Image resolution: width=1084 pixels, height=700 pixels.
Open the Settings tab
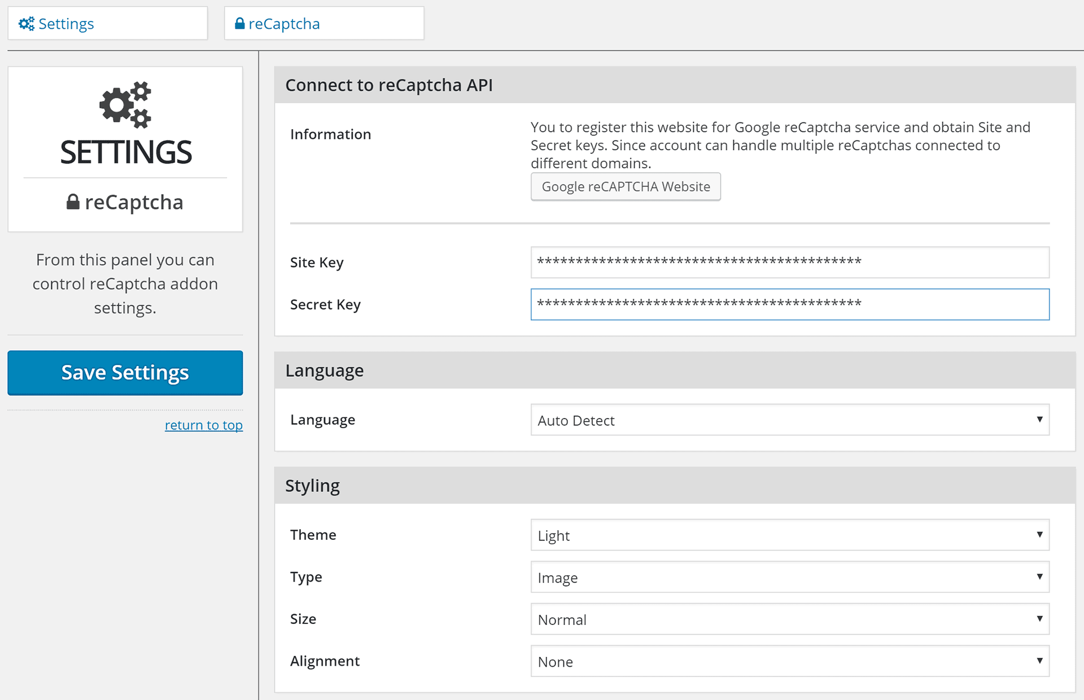[108, 23]
